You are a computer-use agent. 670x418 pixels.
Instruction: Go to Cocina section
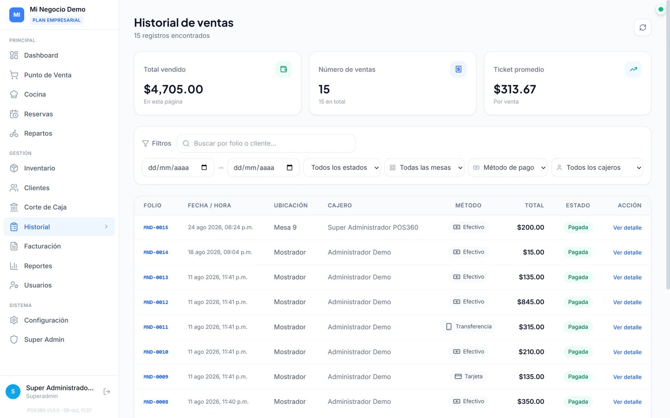point(59,94)
